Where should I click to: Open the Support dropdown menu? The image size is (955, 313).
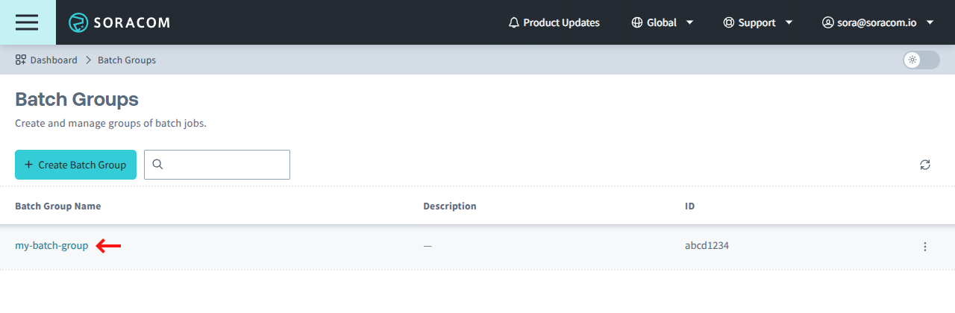tap(758, 22)
